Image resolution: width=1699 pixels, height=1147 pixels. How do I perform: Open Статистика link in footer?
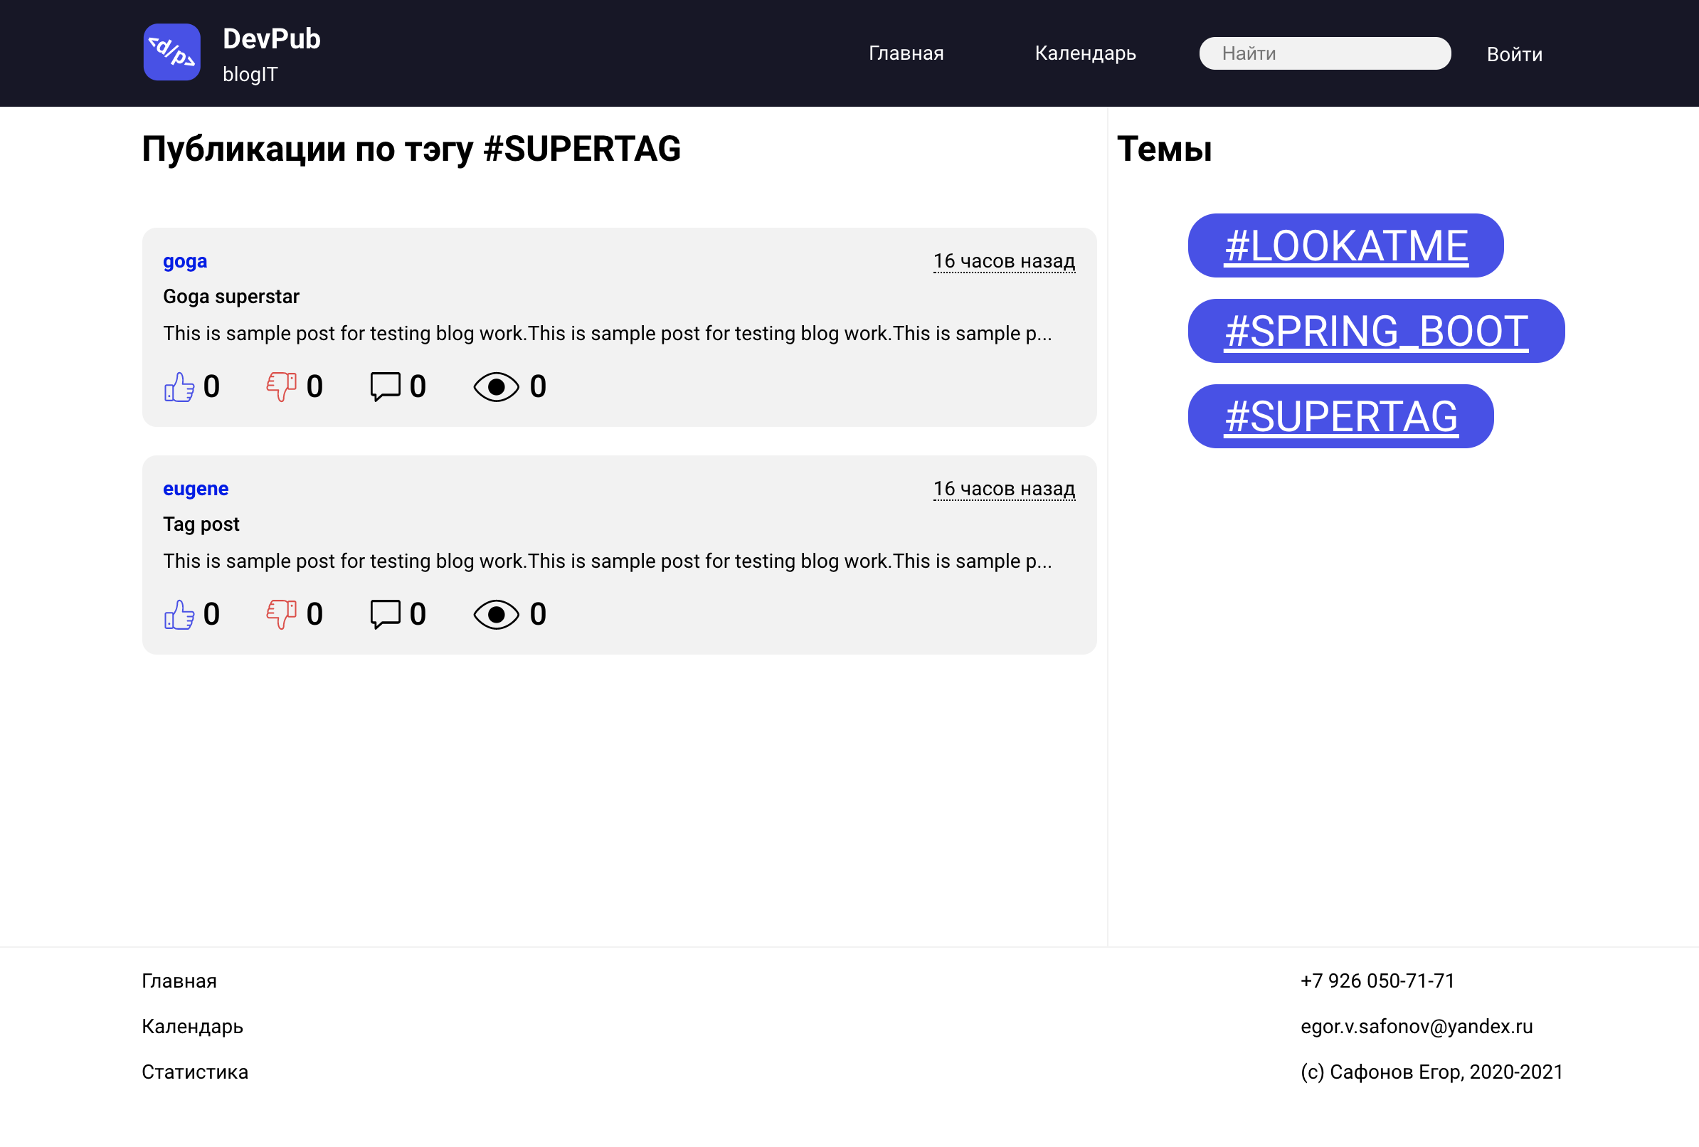coord(194,1072)
